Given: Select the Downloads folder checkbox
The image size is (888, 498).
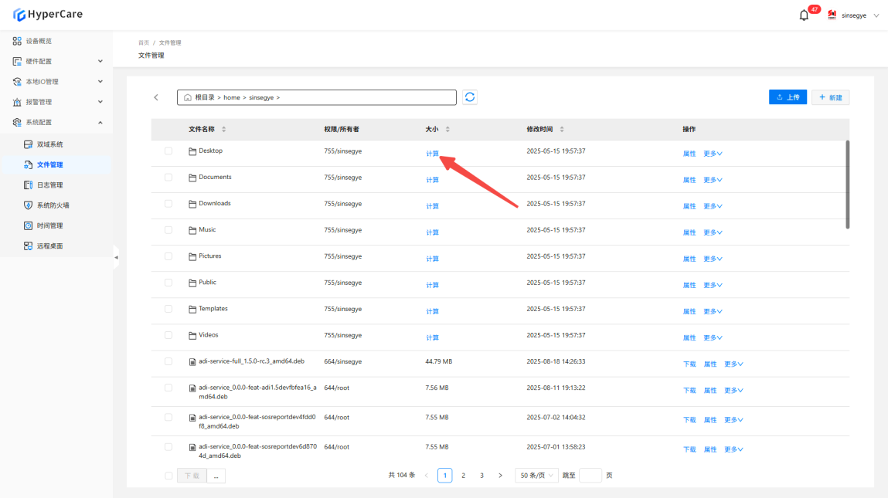Looking at the screenshot, I should pyautogui.click(x=168, y=204).
